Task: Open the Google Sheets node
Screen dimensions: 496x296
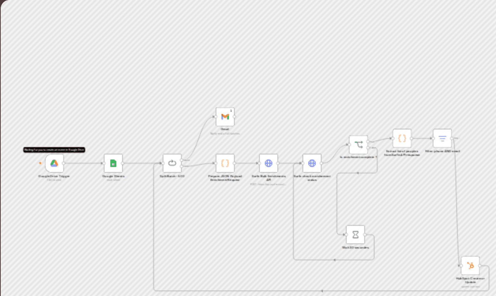Action: coord(113,163)
